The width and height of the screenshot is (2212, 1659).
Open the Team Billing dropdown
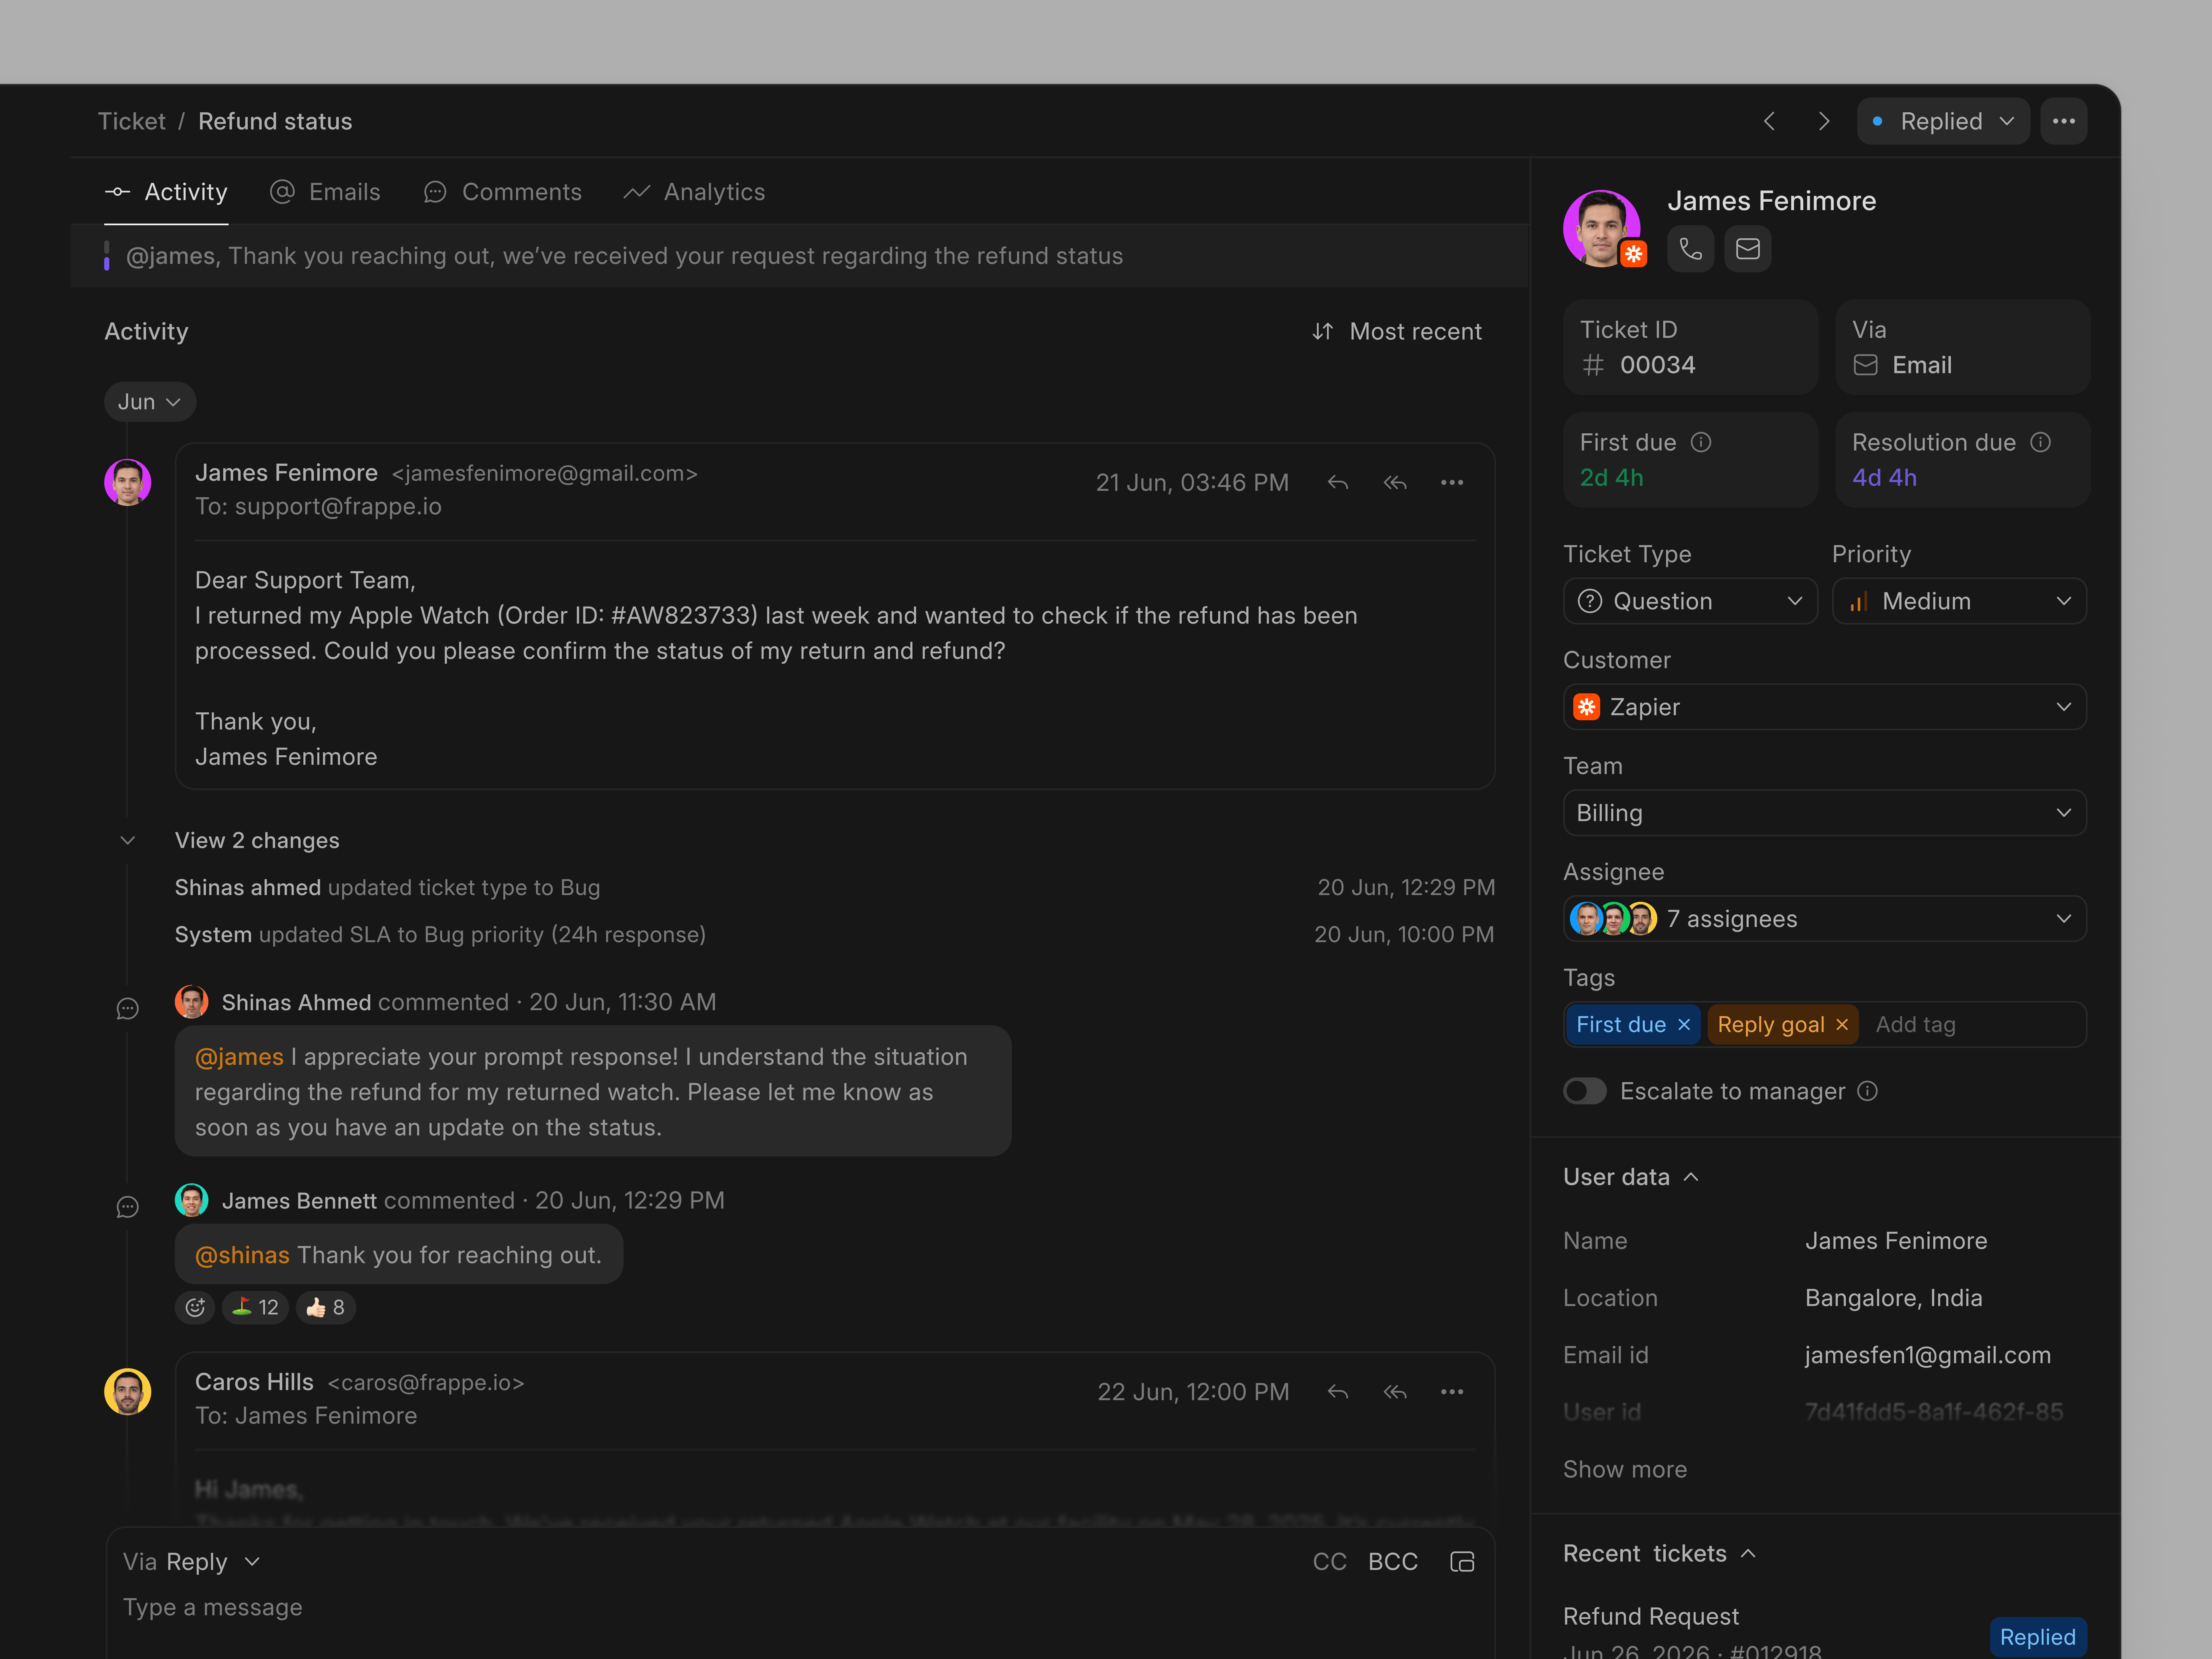(1825, 813)
